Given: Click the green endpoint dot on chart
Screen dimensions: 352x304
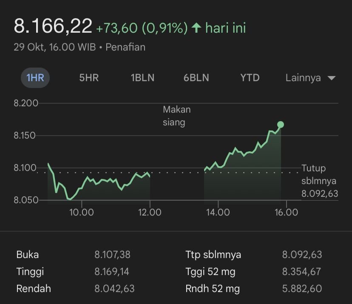Looking at the screenshot, I should [x=281, y=125].
